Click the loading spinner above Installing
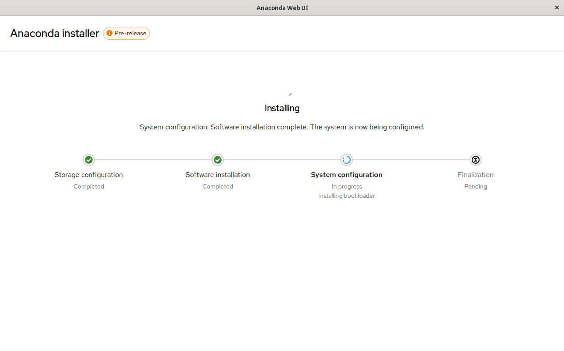This screenshot has width=564, height=351. coord(290,94)
